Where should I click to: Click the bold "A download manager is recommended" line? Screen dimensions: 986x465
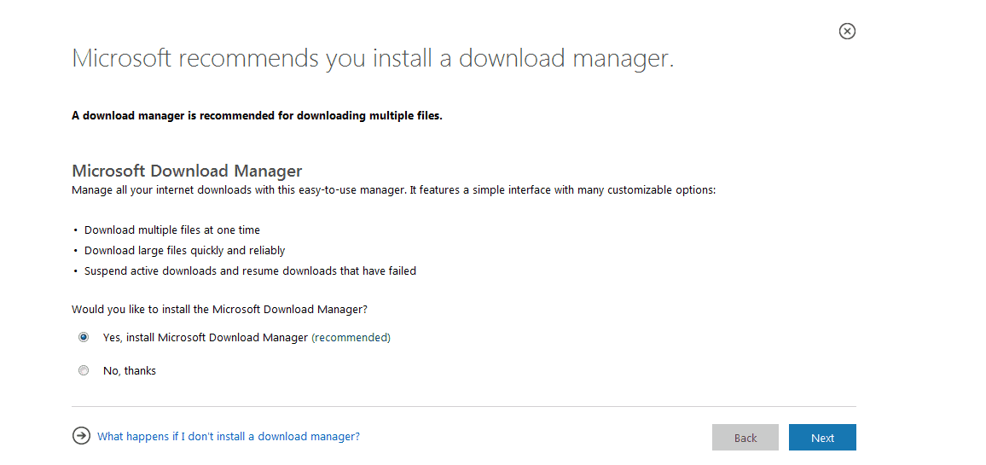tap(258, 116)
